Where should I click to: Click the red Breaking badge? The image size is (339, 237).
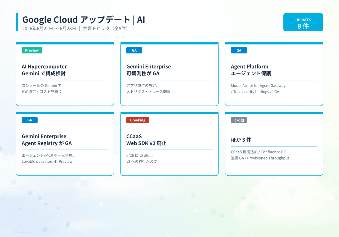(138, 120)
